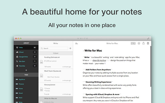Delete the note with trash icon
The height and width of the screenshot is (103, 165).
148,43
